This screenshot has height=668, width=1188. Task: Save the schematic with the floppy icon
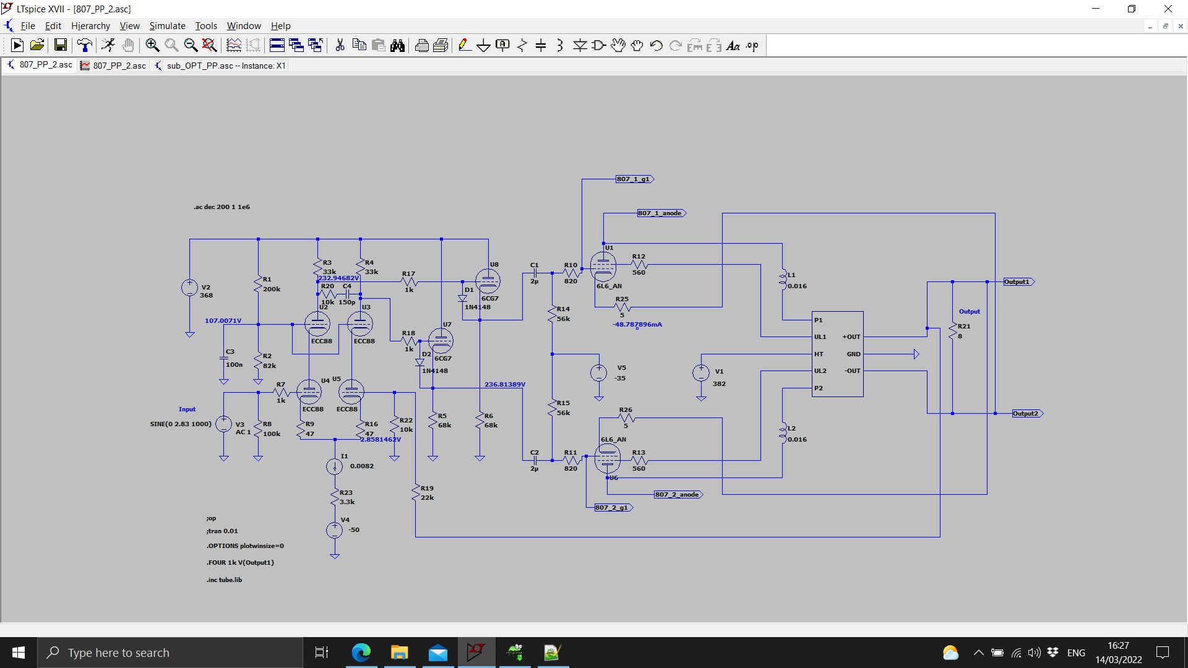(x=60, y=45)
